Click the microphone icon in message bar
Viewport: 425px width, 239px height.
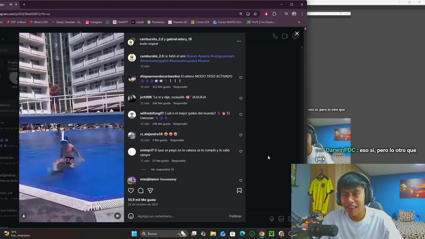[272, 218]
